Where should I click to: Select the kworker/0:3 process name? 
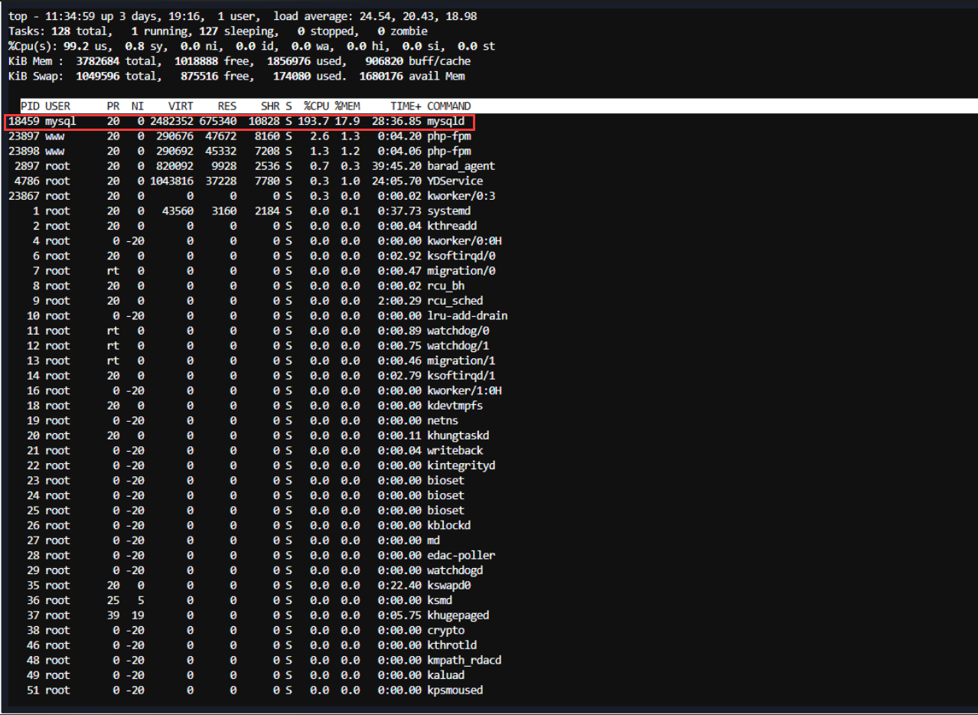tap(461, 196)
